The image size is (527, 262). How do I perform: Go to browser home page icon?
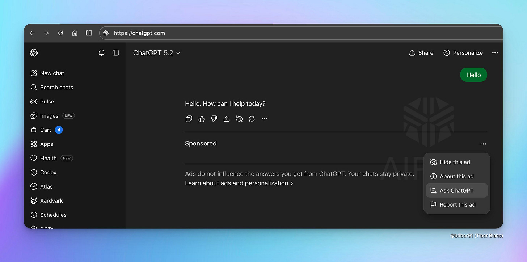(75, 33)
